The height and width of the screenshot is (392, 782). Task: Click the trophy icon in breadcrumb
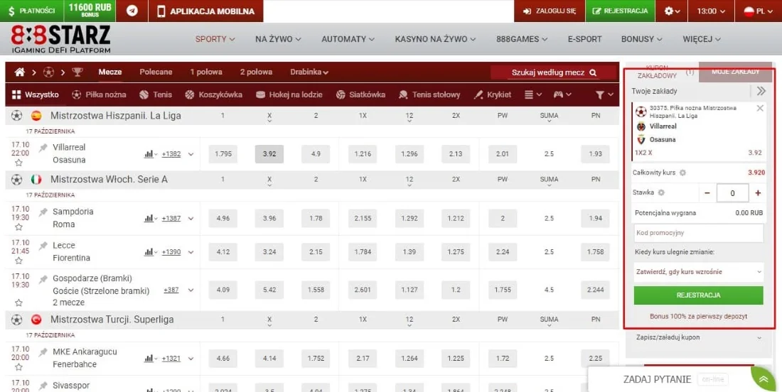click(77, 72)
